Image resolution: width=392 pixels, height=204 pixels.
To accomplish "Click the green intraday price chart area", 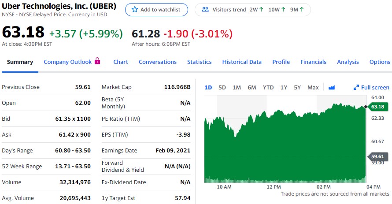I will click(x=285, y=143).
